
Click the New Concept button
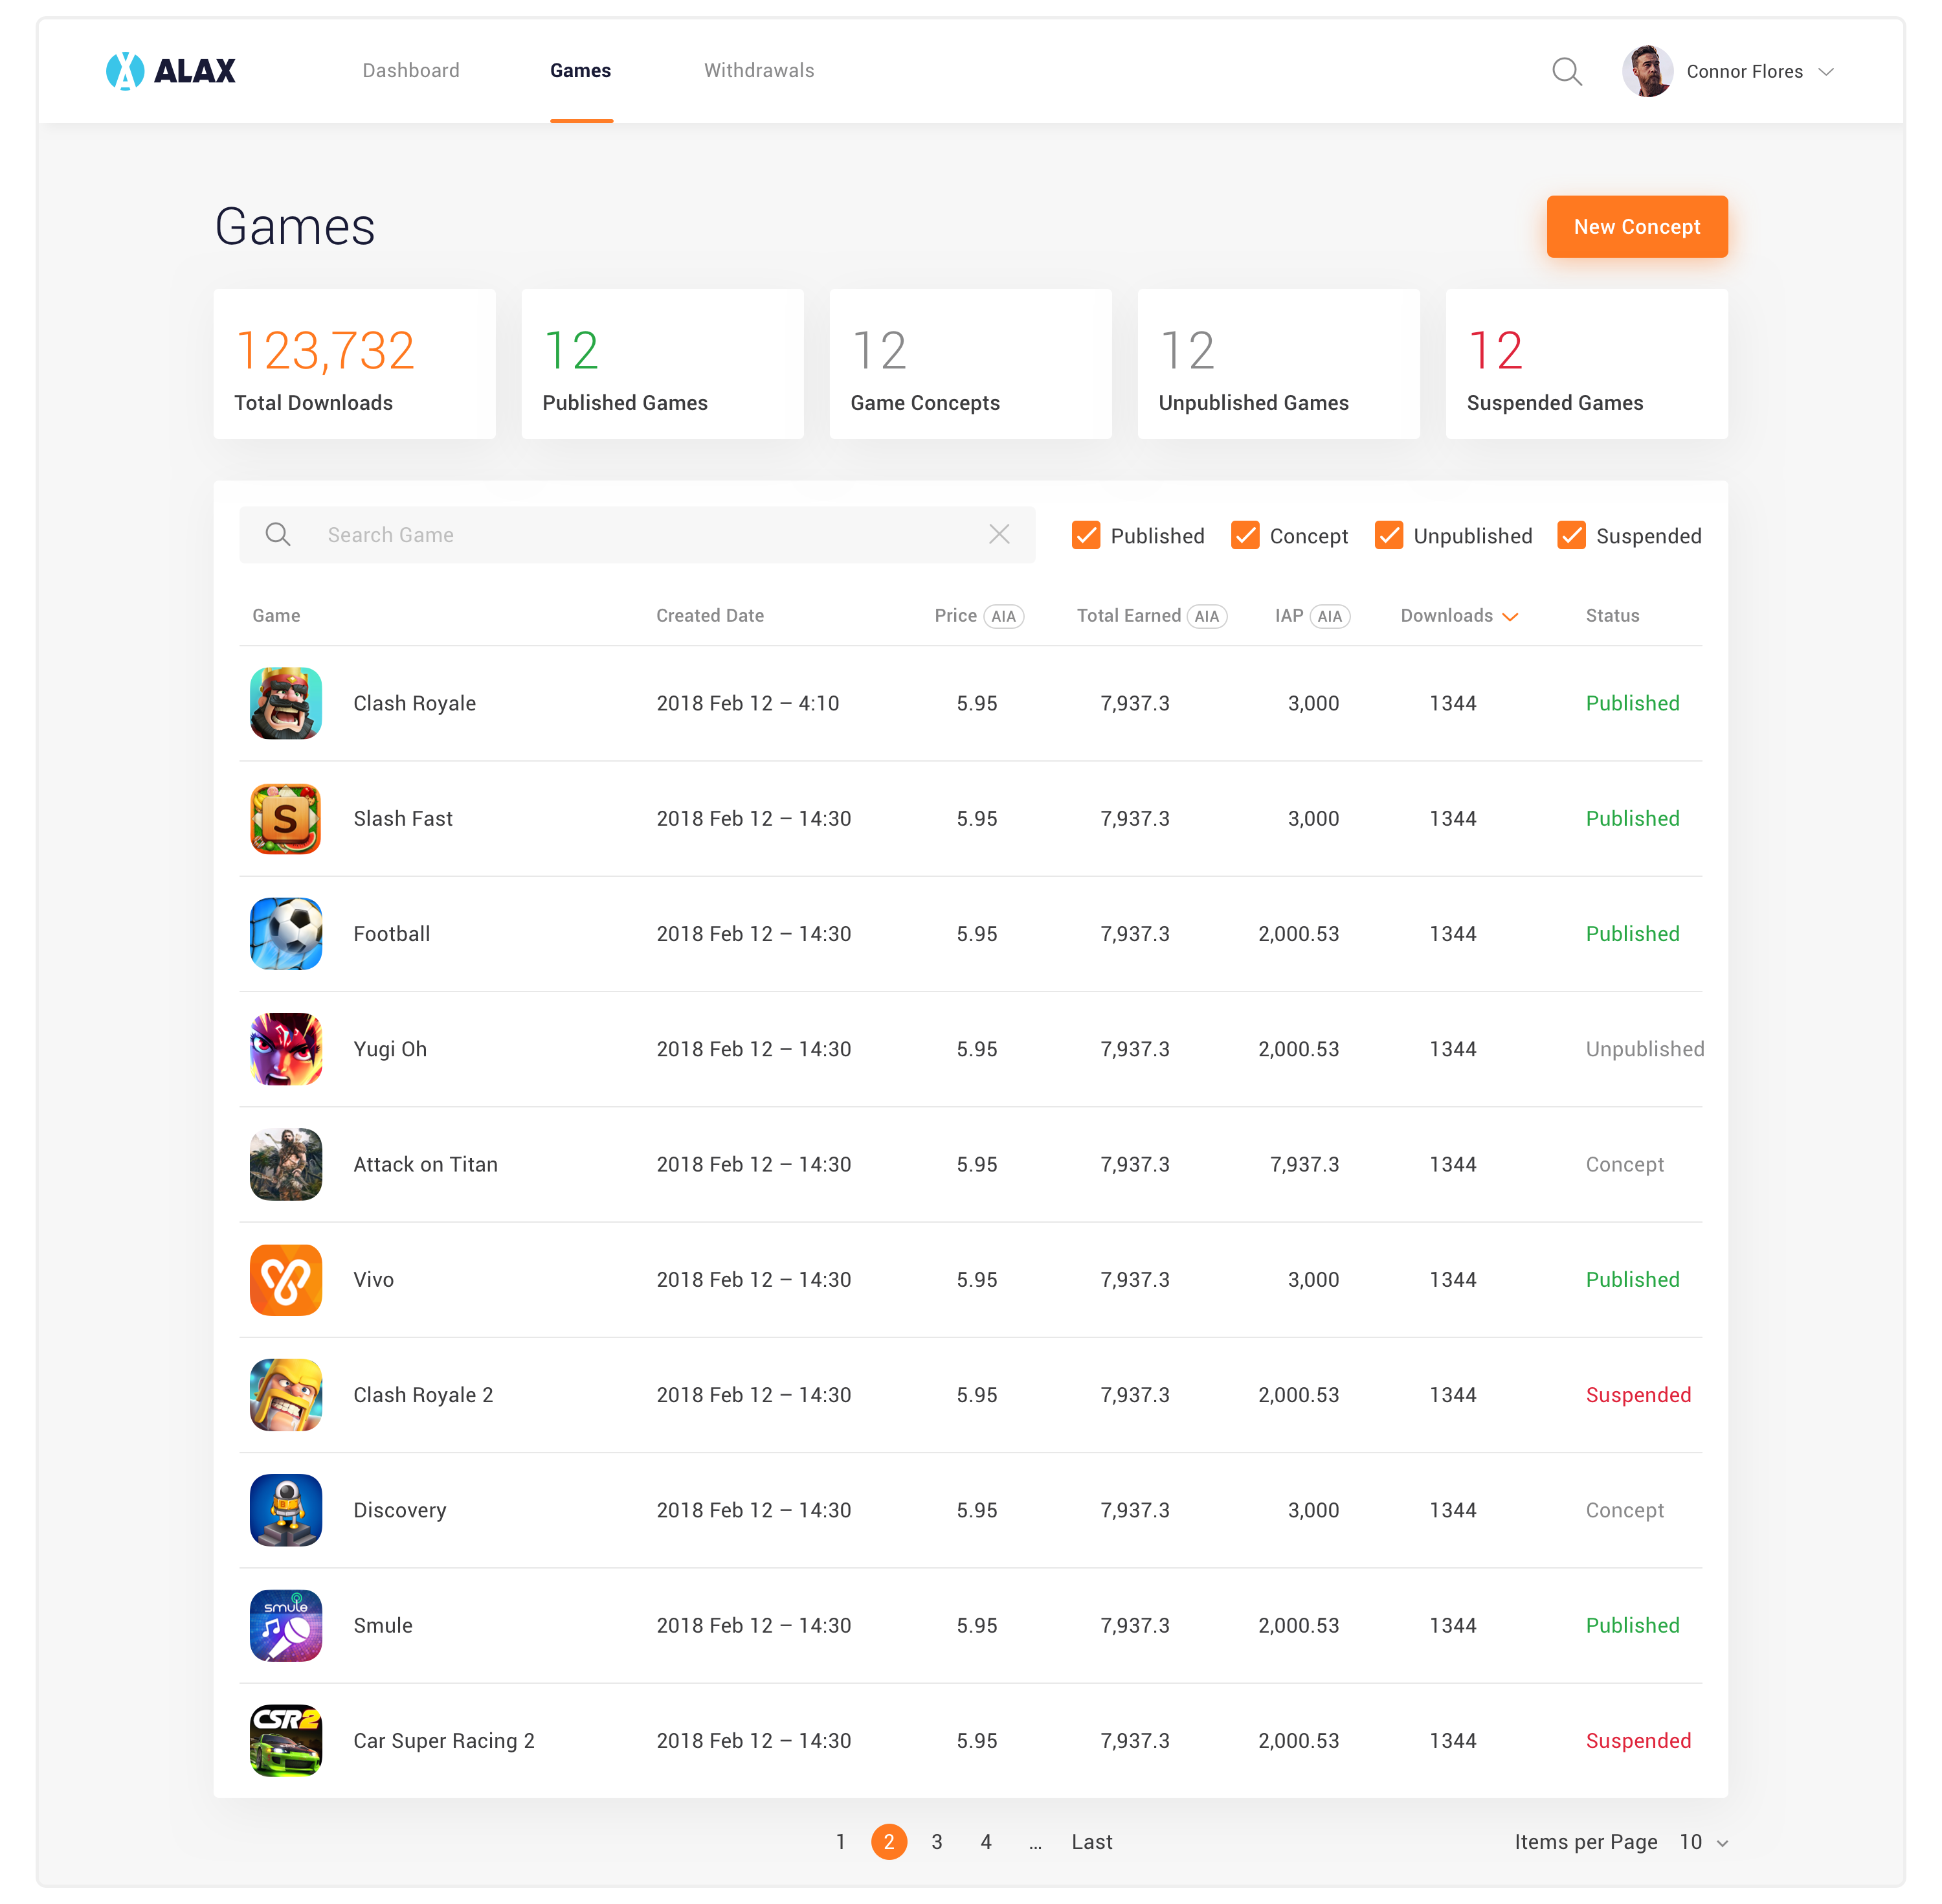pyautogui.click(x=1636, y=227)
